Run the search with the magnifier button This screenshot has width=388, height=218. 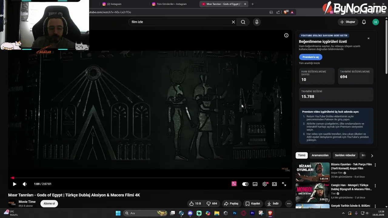[x=243, y=22]
